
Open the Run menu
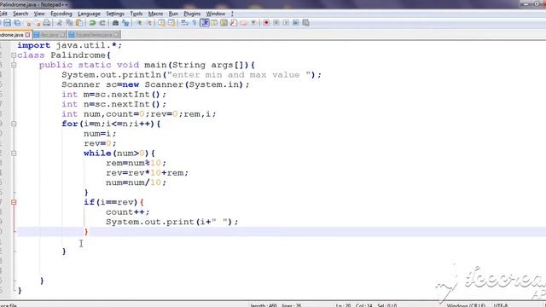pos(173,14)
